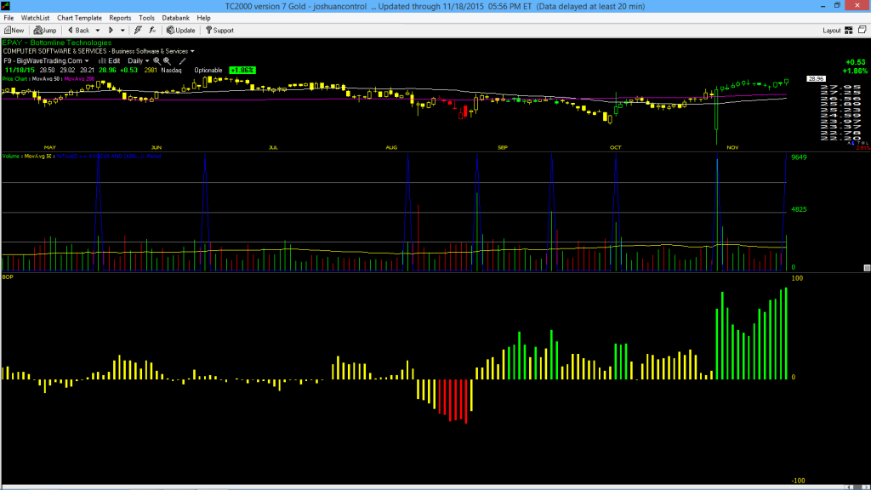Open the Databank menu

click(175, 18)
